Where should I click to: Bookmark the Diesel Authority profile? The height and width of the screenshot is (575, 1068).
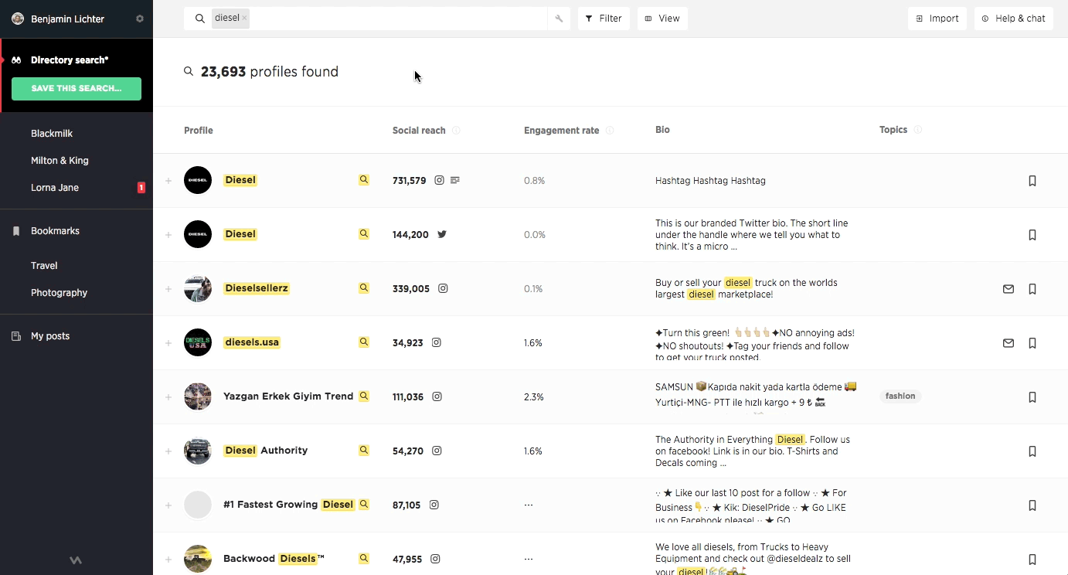[x=1032, y=451]
